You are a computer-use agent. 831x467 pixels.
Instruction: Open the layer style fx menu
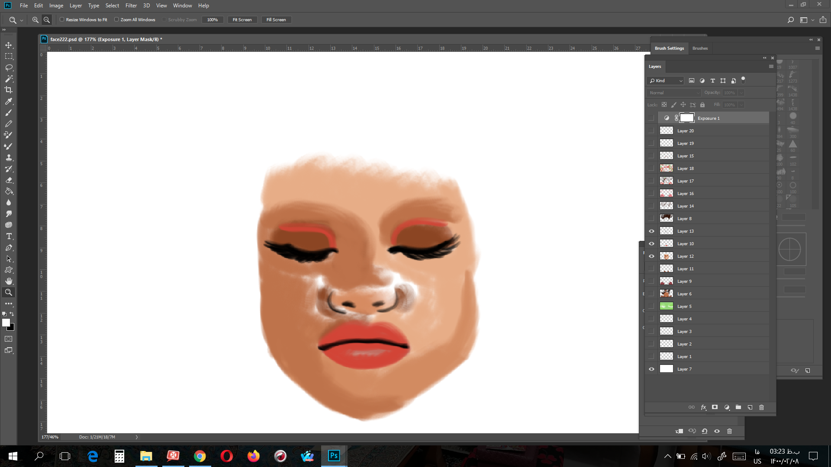click(703, 407)
